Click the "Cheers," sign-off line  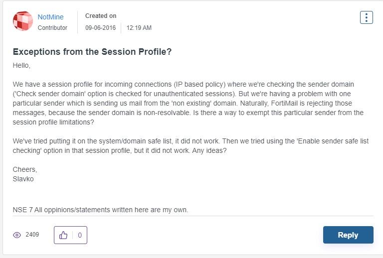(24, 169)
